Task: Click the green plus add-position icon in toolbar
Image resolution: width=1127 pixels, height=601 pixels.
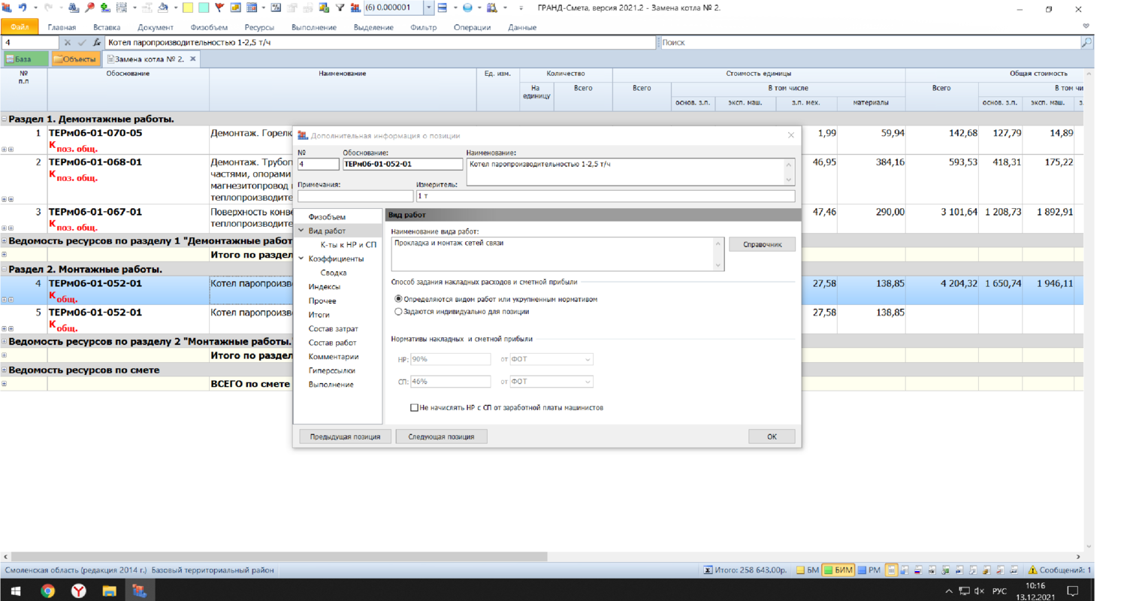Action: click(104, 8)
